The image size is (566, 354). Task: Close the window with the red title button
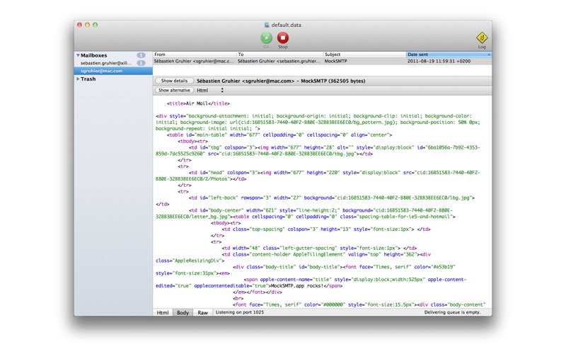click(x=79, y=25)
